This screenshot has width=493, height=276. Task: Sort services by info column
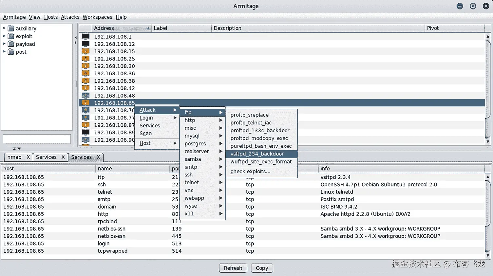point(401,168)
